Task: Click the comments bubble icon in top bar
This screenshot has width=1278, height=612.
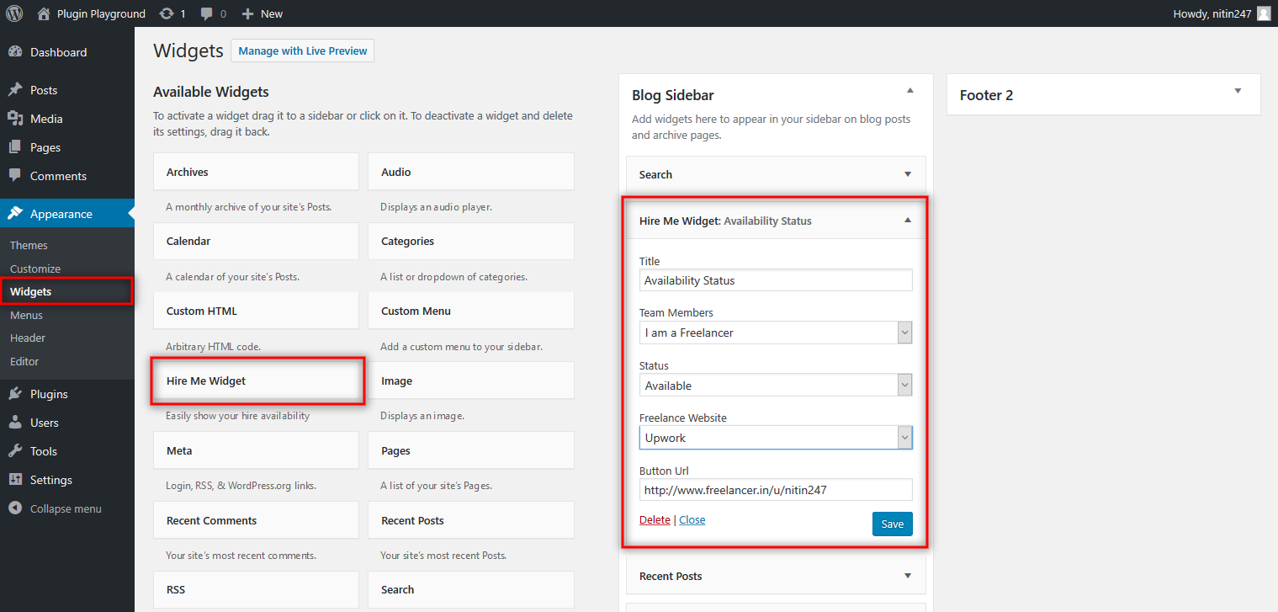Action: tap(207, 13)
